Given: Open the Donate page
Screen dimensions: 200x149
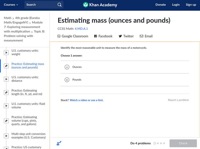Looking at the screenshot, I should [x=160, y=5].
